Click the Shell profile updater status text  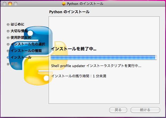[96, 66]
